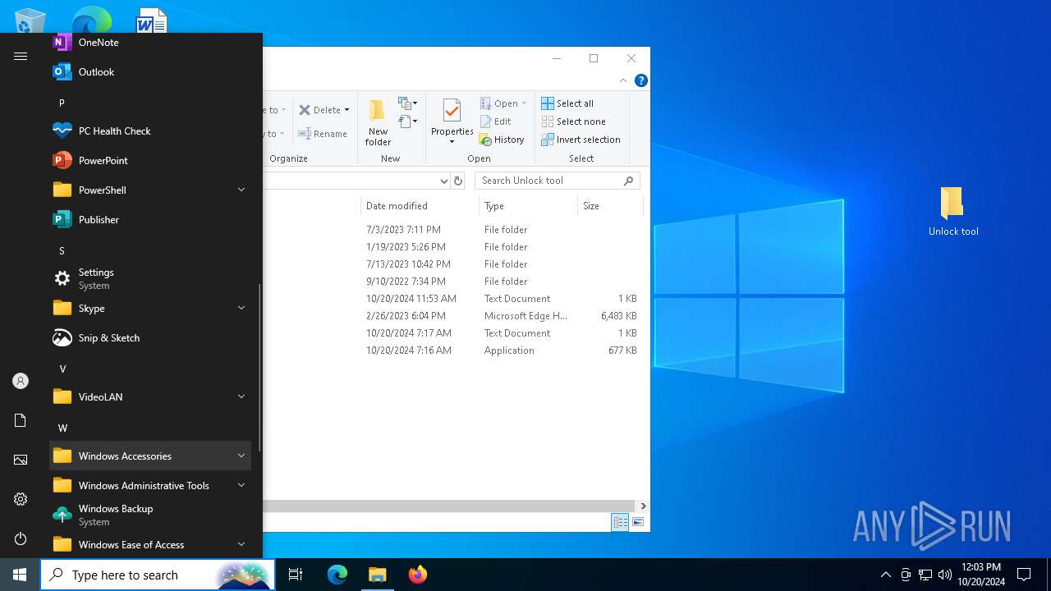Open the user account icon in Start rail
Viewport: 1051px width, 591px height.
pyautogui.click(x=21, y=381)
